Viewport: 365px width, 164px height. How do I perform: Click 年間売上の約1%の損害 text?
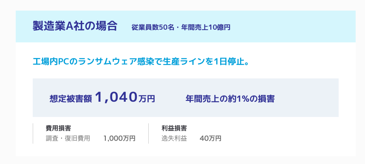click(230, 99)
